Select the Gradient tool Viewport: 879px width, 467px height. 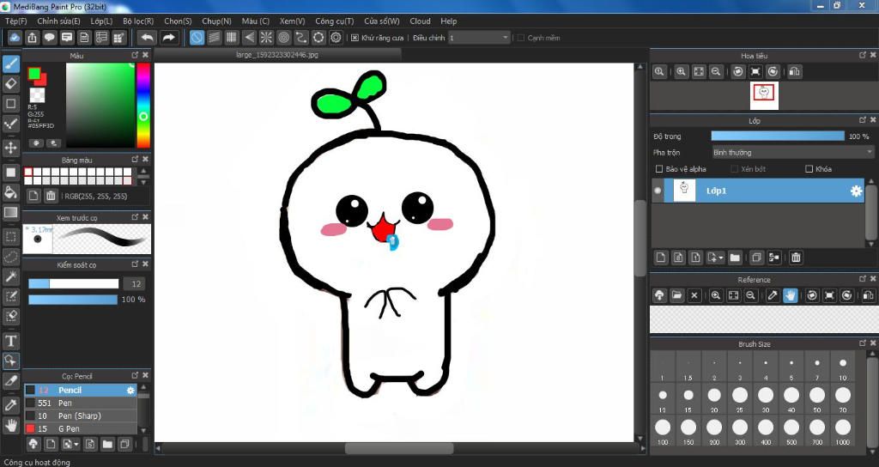pos(10,213)
